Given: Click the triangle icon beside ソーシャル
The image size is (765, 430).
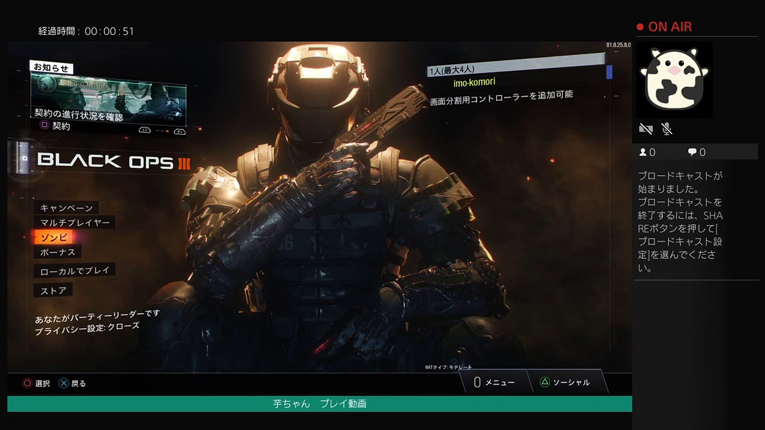Looking at the screenshot, I should (545, 382).
